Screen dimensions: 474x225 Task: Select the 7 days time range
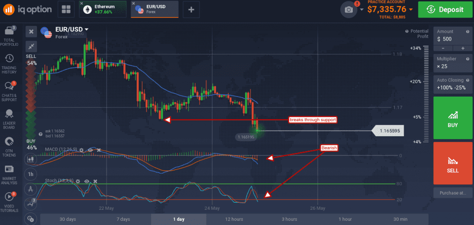tap(123, 219)
